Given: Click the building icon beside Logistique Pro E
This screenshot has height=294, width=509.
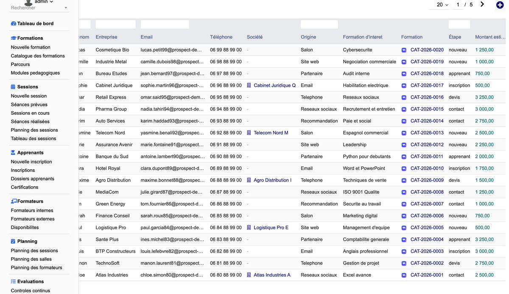Looking at the screenshot, I should [249, 228].
